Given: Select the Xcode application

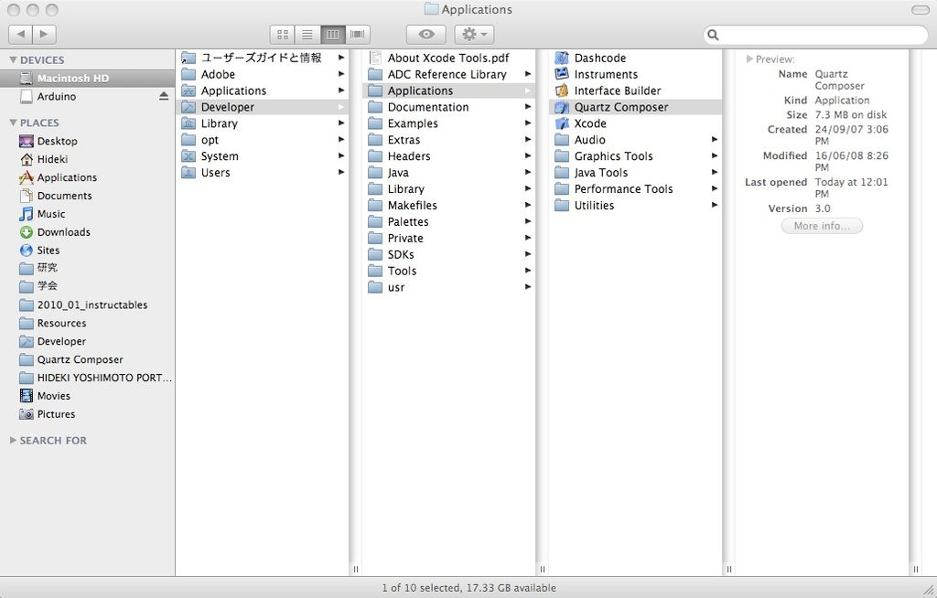Looking at the screenshot, I should click(636, 123).
